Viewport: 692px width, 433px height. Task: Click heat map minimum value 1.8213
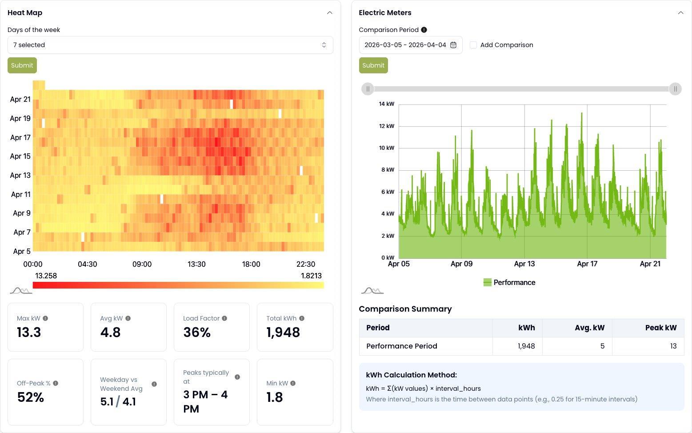coord(311,276)
